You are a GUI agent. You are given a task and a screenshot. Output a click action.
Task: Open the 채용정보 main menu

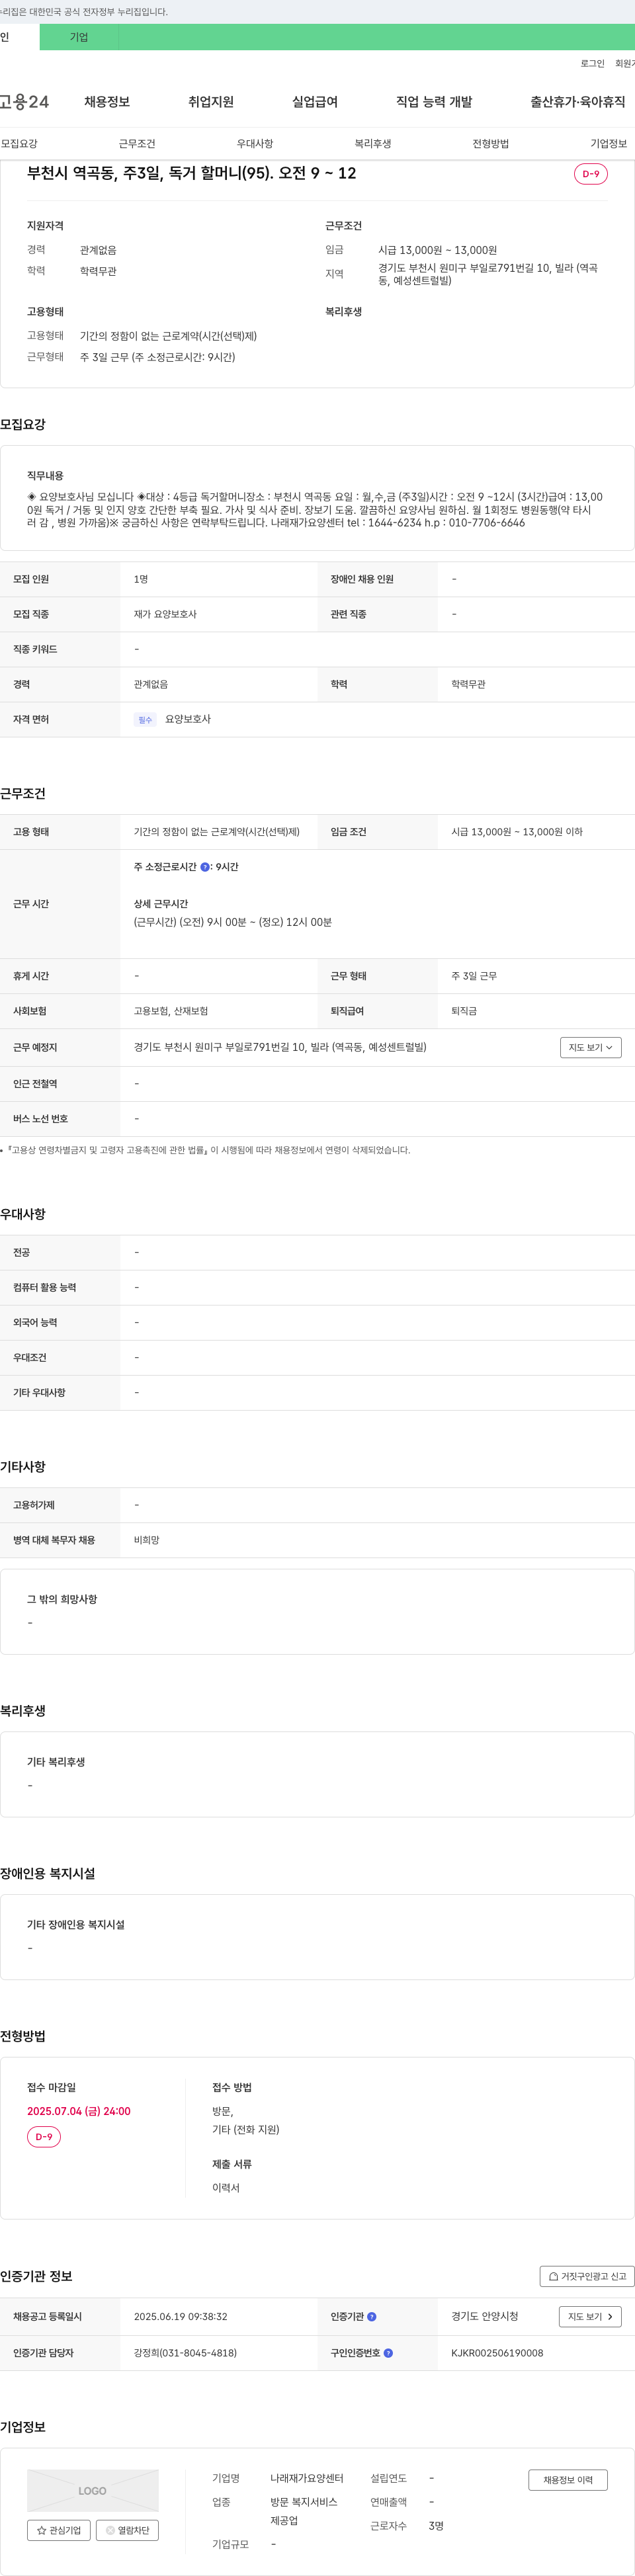107,102
